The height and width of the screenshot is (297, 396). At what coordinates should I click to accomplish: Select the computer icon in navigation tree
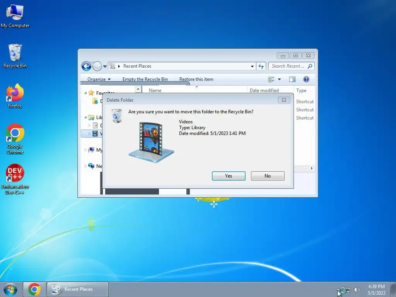[91, 150]
